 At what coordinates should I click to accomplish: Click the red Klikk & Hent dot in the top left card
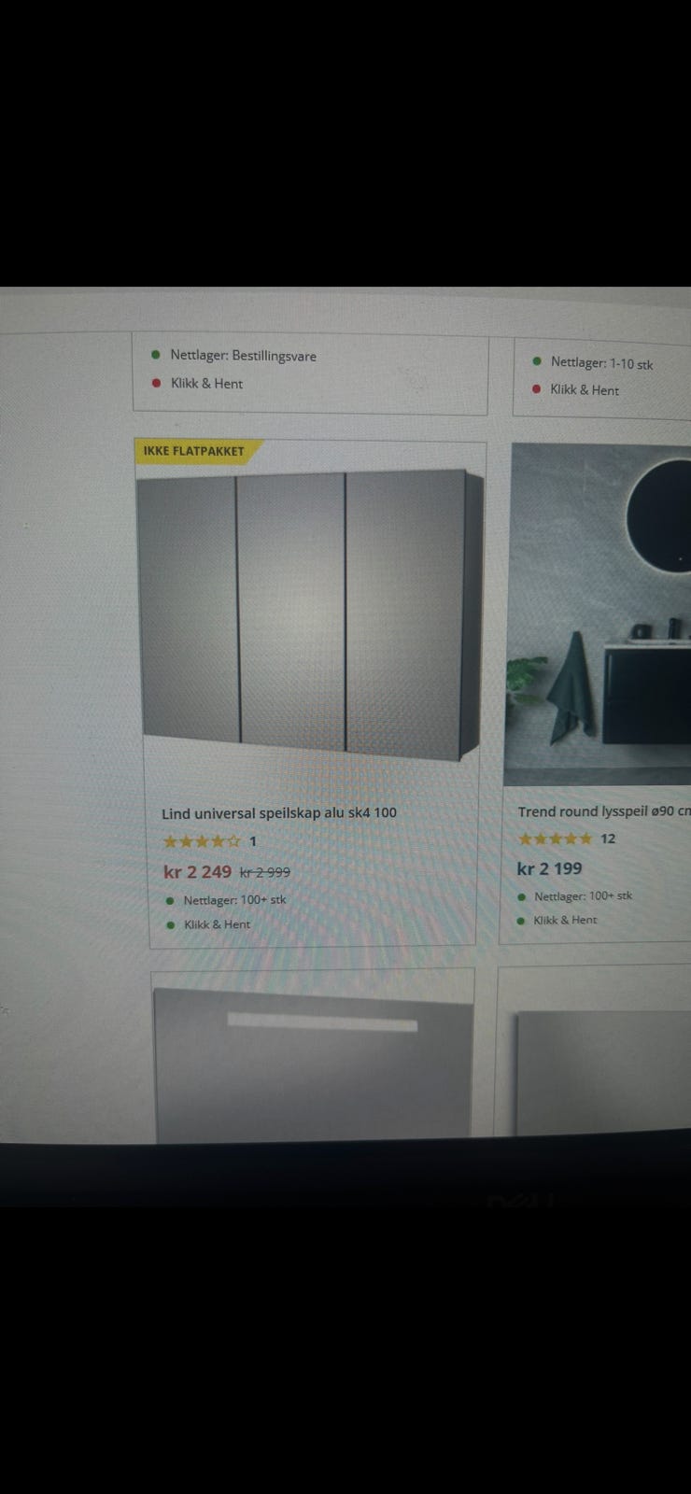tap(157, 383)
